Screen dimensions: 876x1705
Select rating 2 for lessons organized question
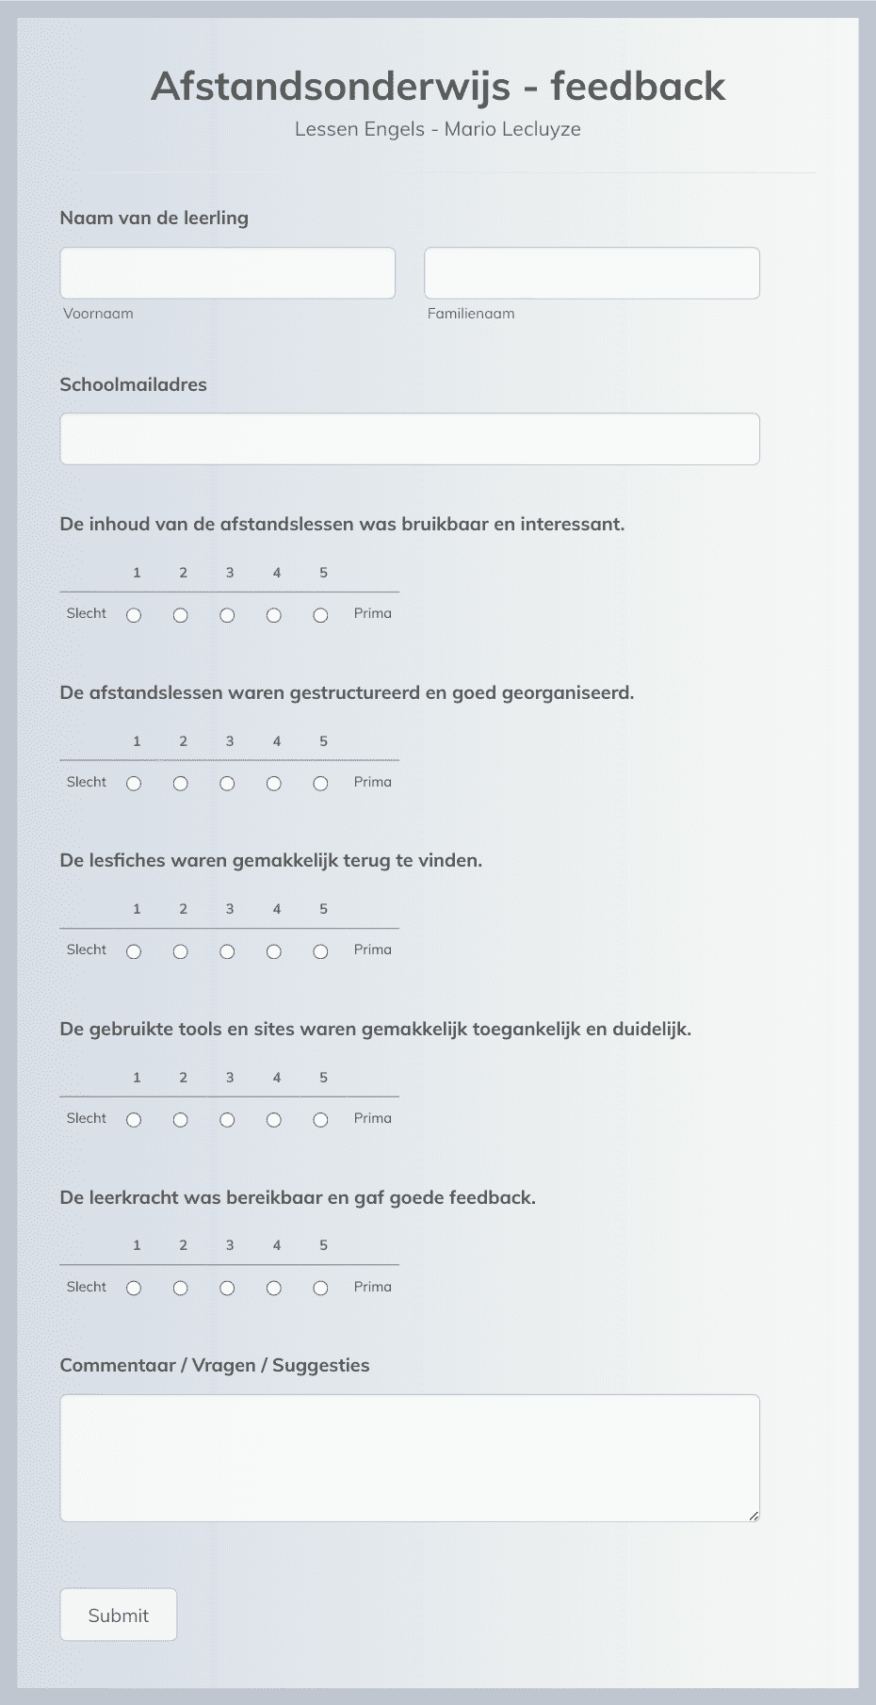181,783
